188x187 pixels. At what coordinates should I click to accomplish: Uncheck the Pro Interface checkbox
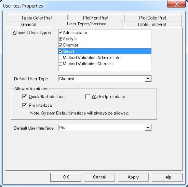click(25, 105)
